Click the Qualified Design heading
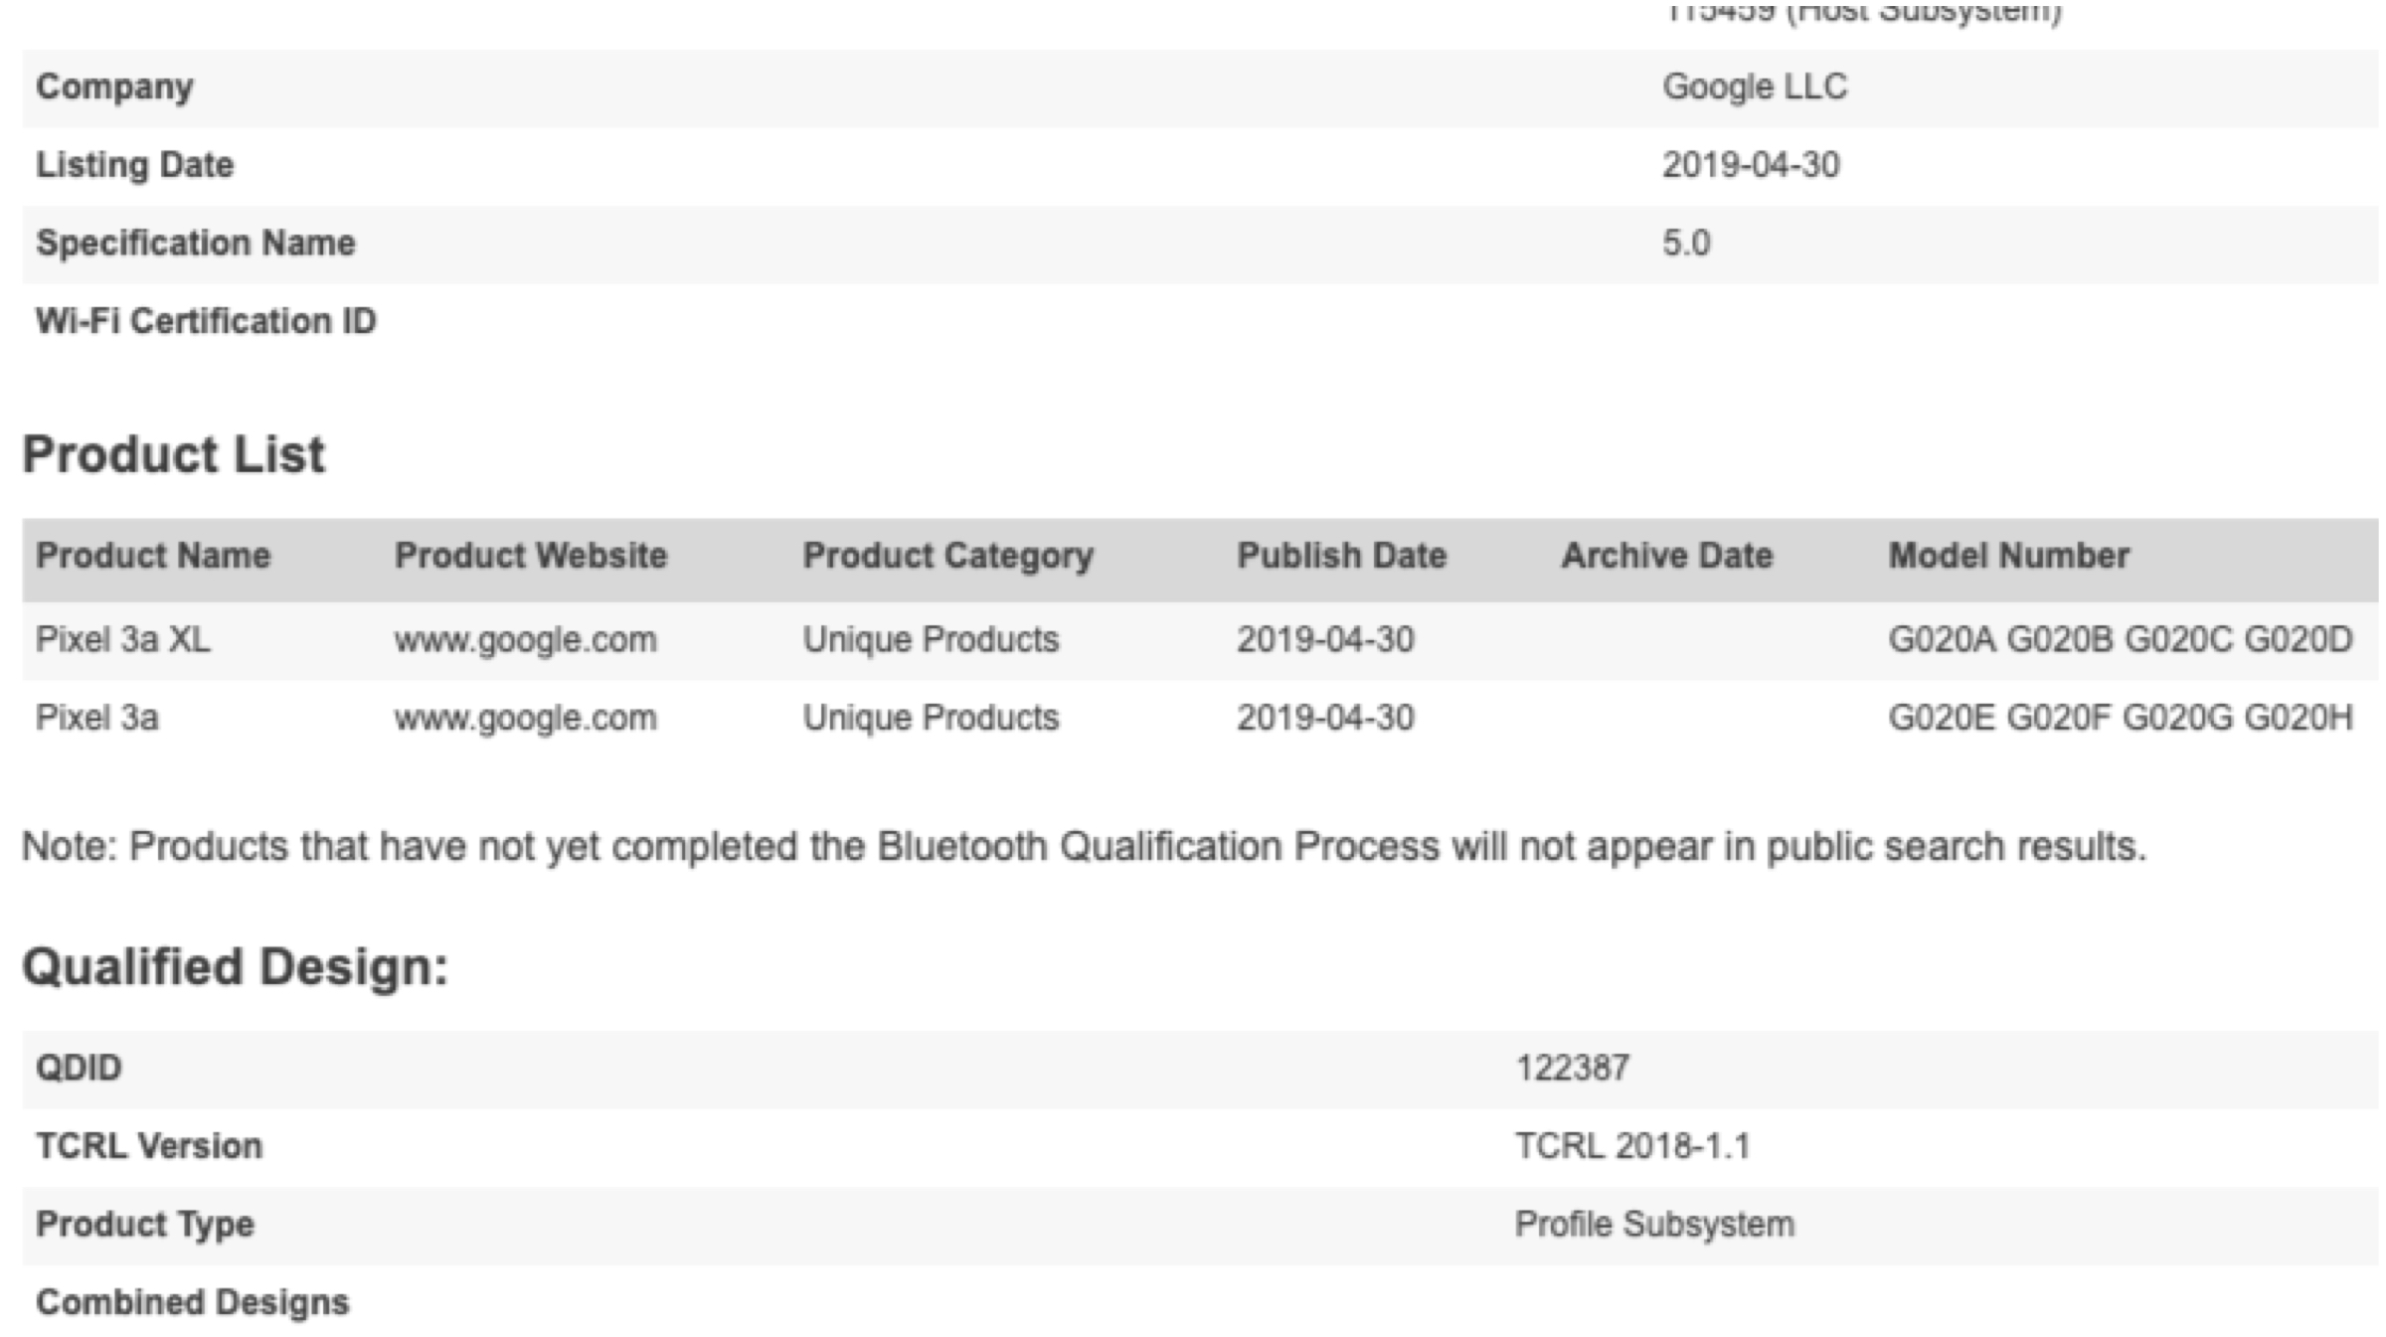The width and height of the screenshot is (2386, 1337). point(235,967)
